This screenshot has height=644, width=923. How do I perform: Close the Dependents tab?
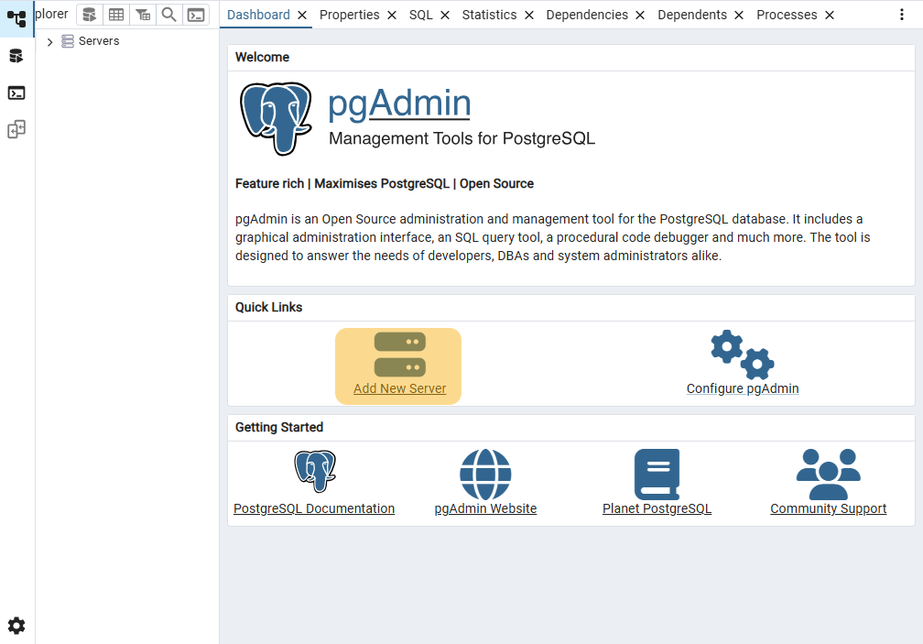[739, 16]
